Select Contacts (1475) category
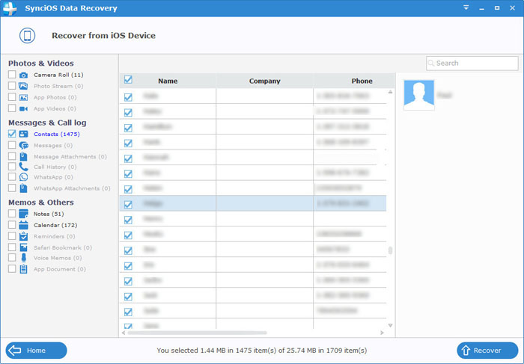 56,134
